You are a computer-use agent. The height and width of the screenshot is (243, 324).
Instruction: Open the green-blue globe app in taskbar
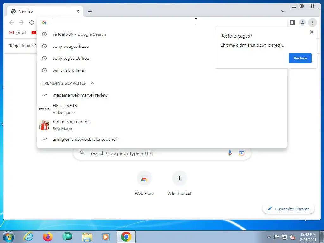[x=67, y=237]
